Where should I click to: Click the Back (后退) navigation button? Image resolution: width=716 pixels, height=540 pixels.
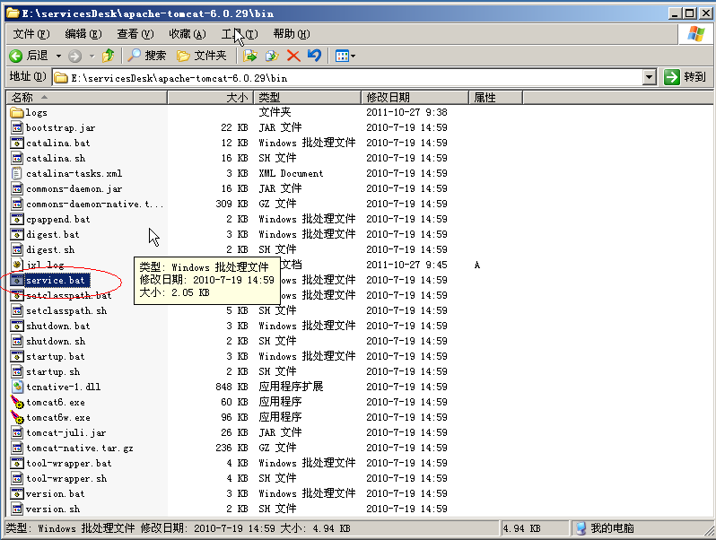(29, 56)
